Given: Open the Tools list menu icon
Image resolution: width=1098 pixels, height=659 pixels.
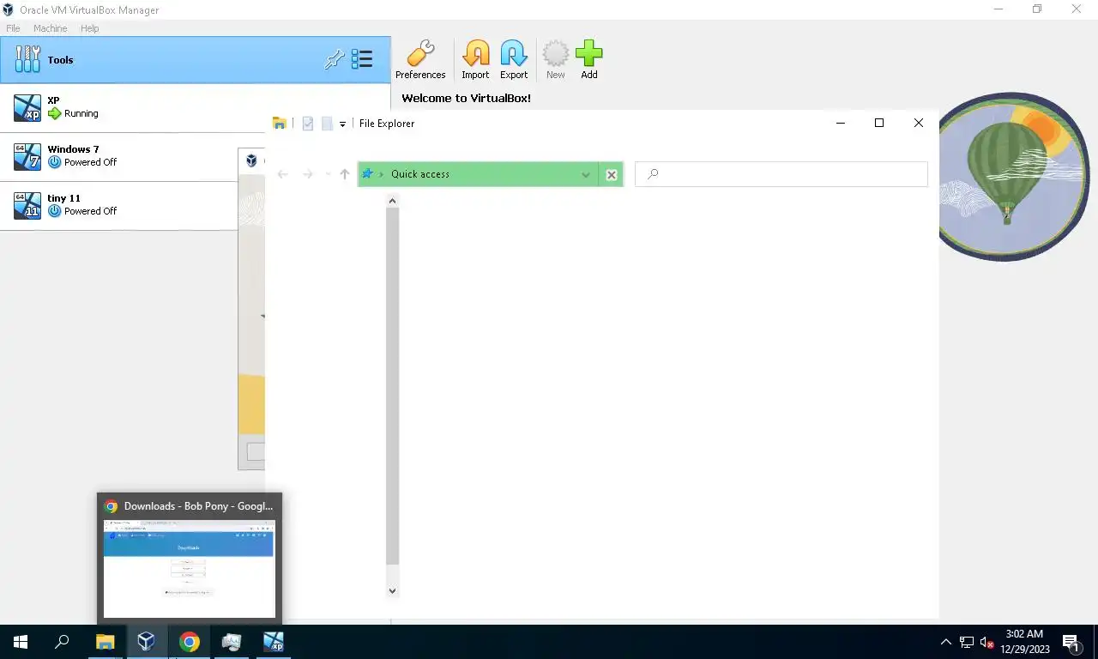Looking at the screenshot, I should pos(362,59).
